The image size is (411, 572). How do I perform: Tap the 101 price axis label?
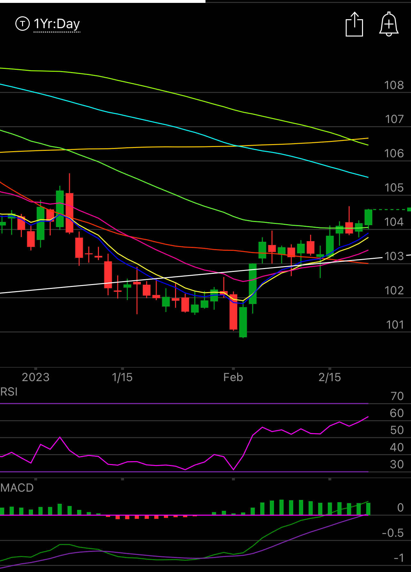click(x=395, y=325)
